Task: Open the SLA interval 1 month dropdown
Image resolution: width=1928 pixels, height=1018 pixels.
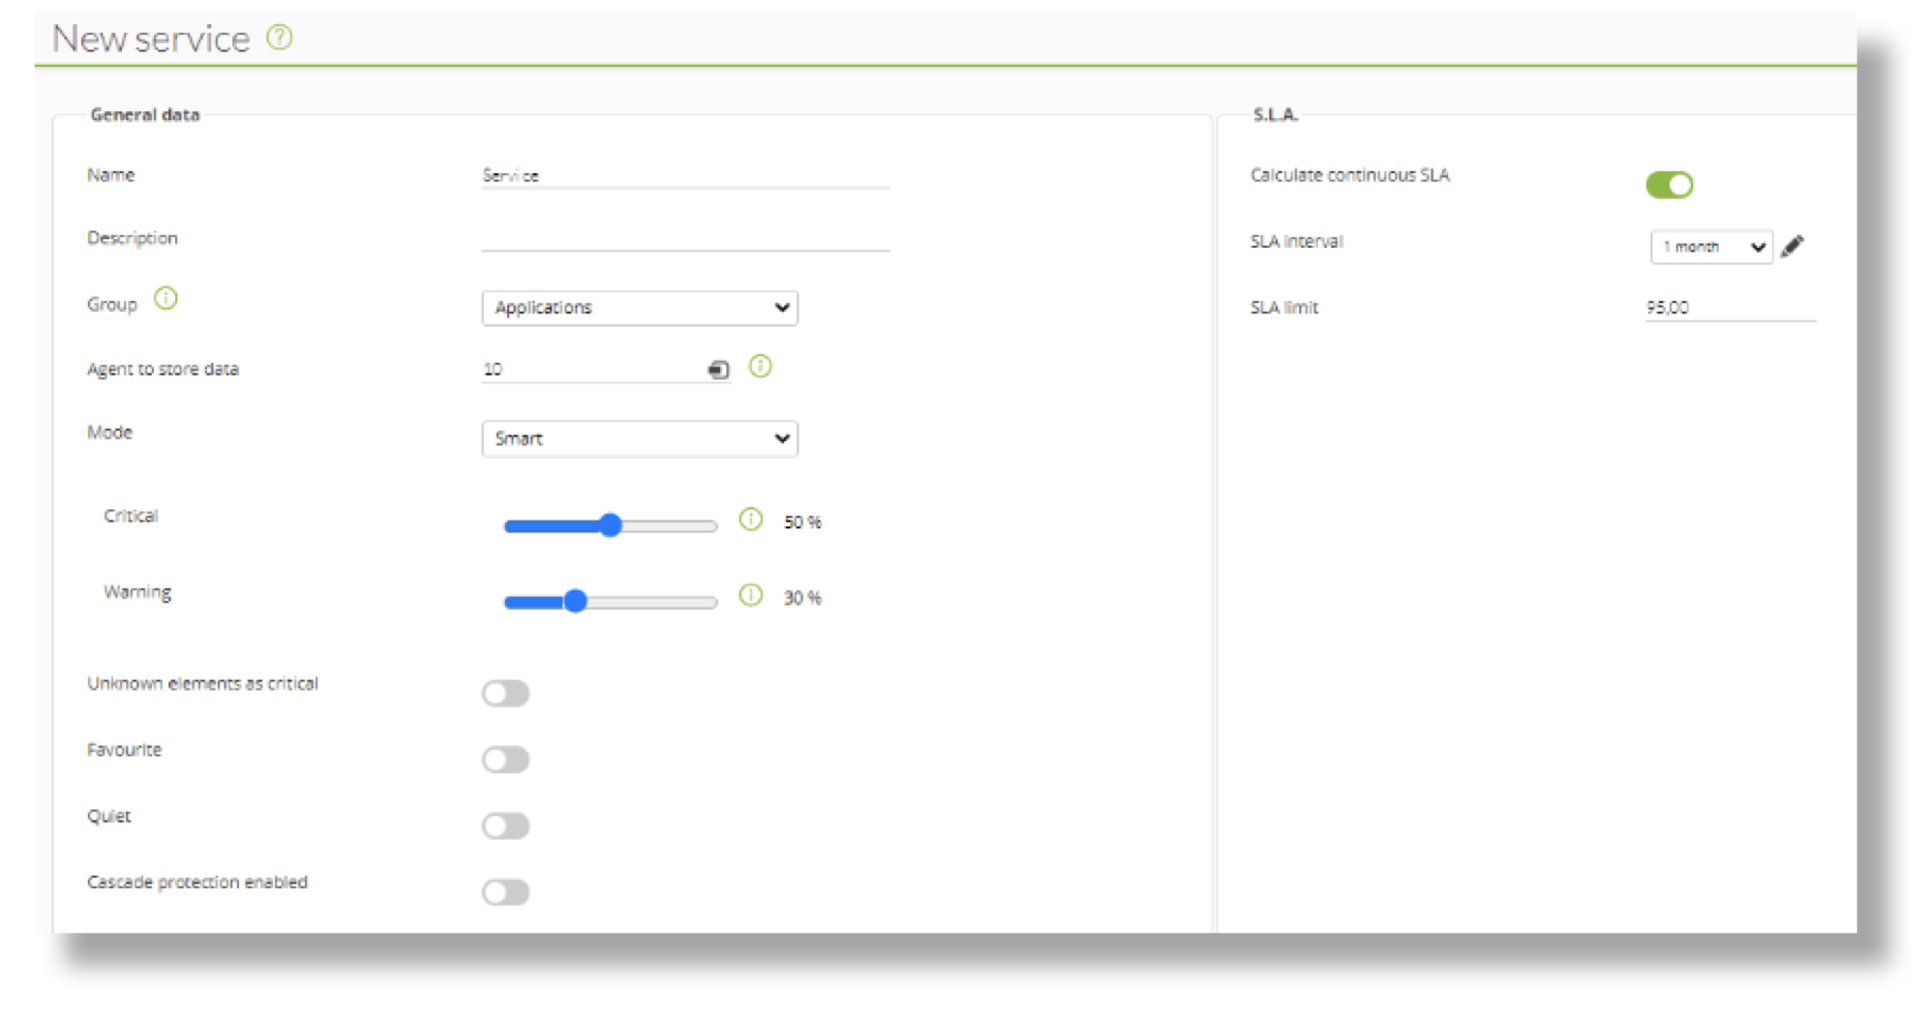Action: (1711, 247)
